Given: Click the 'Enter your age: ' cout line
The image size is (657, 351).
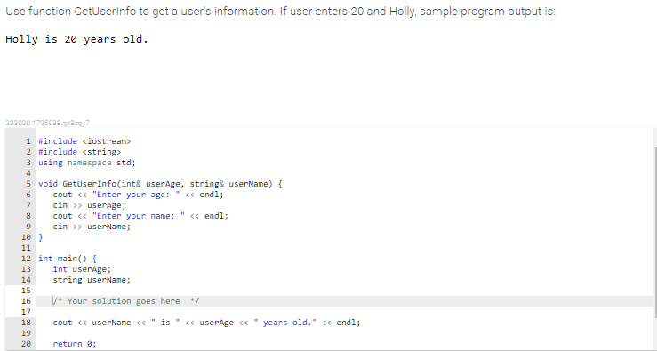Looking at the screenshot, I should tap(139, 195).
